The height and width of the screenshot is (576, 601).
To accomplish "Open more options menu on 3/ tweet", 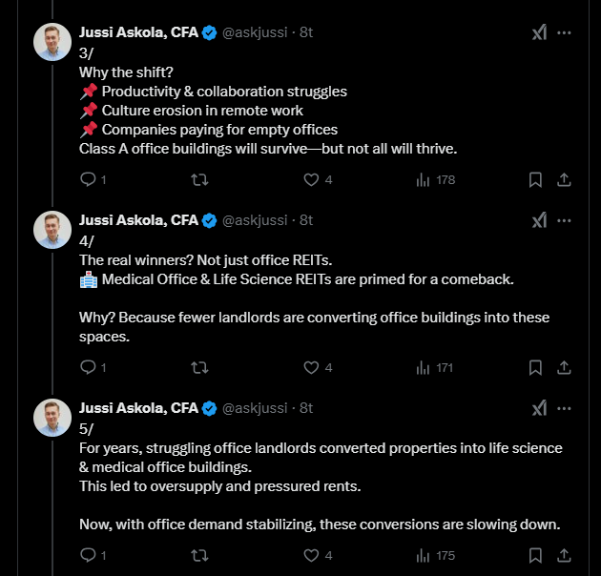I will coord(564,32).
